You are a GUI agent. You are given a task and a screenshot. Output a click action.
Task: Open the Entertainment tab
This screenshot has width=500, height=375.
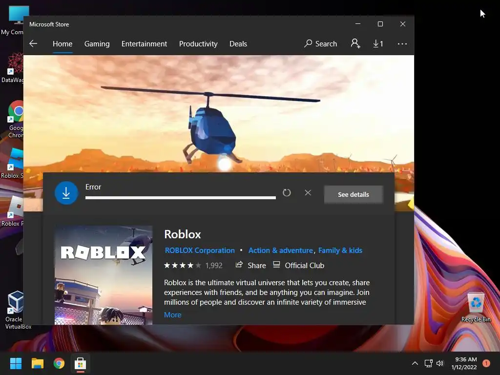144,43
